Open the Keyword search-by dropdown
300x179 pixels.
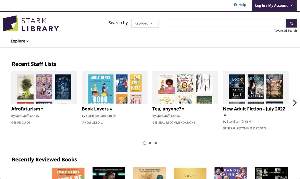pyautogui.click(x=145, y=23)
